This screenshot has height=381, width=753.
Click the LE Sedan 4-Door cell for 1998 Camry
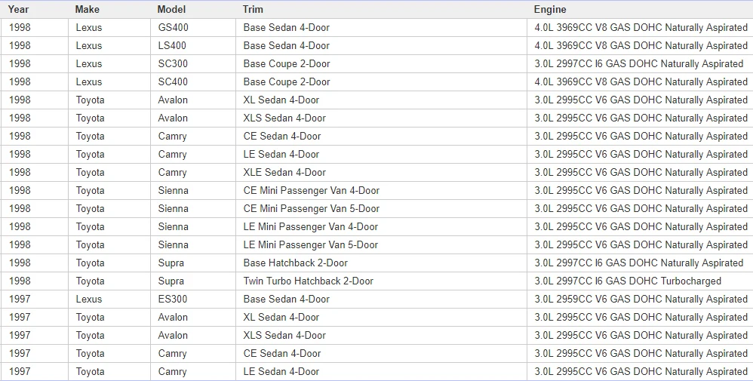381,155
